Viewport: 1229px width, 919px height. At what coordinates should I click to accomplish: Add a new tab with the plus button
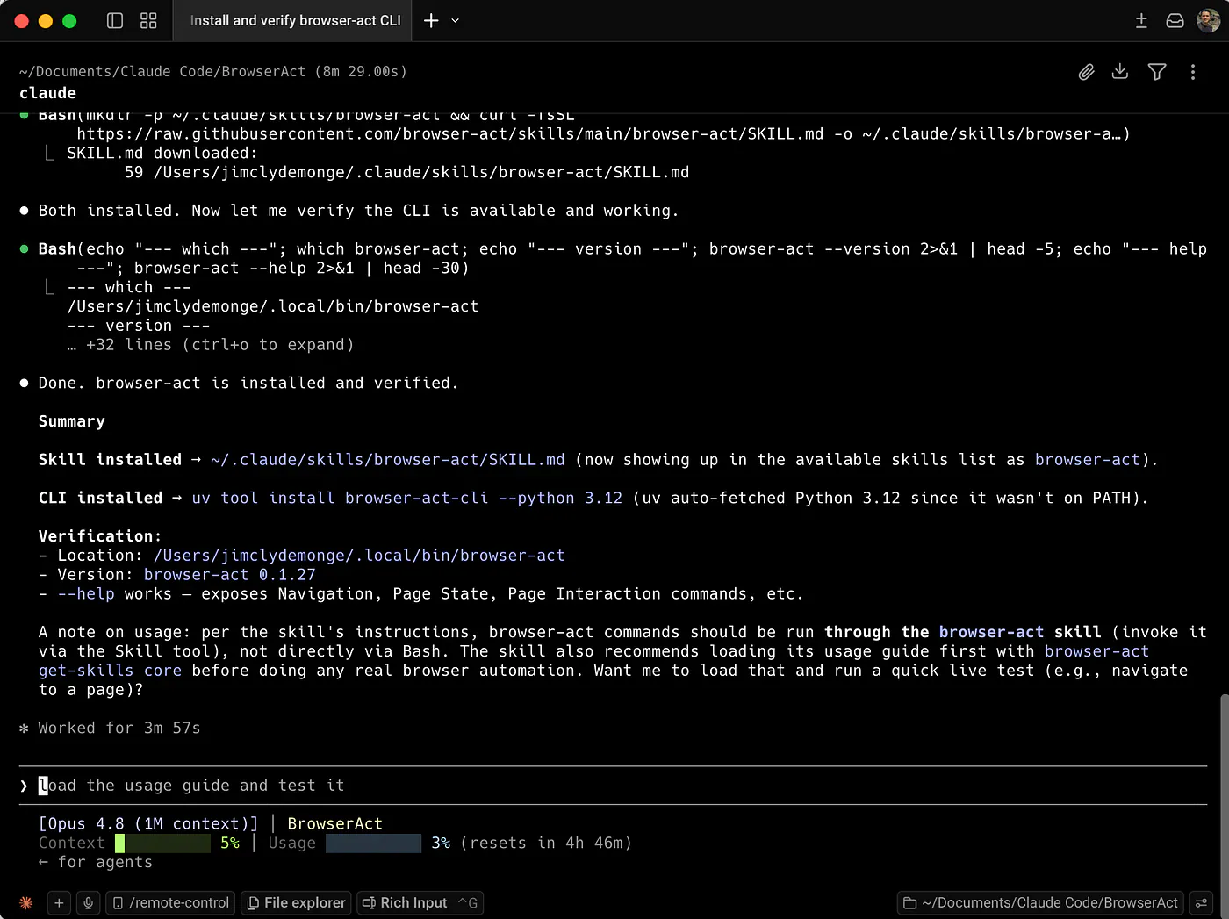pos(431,20)
